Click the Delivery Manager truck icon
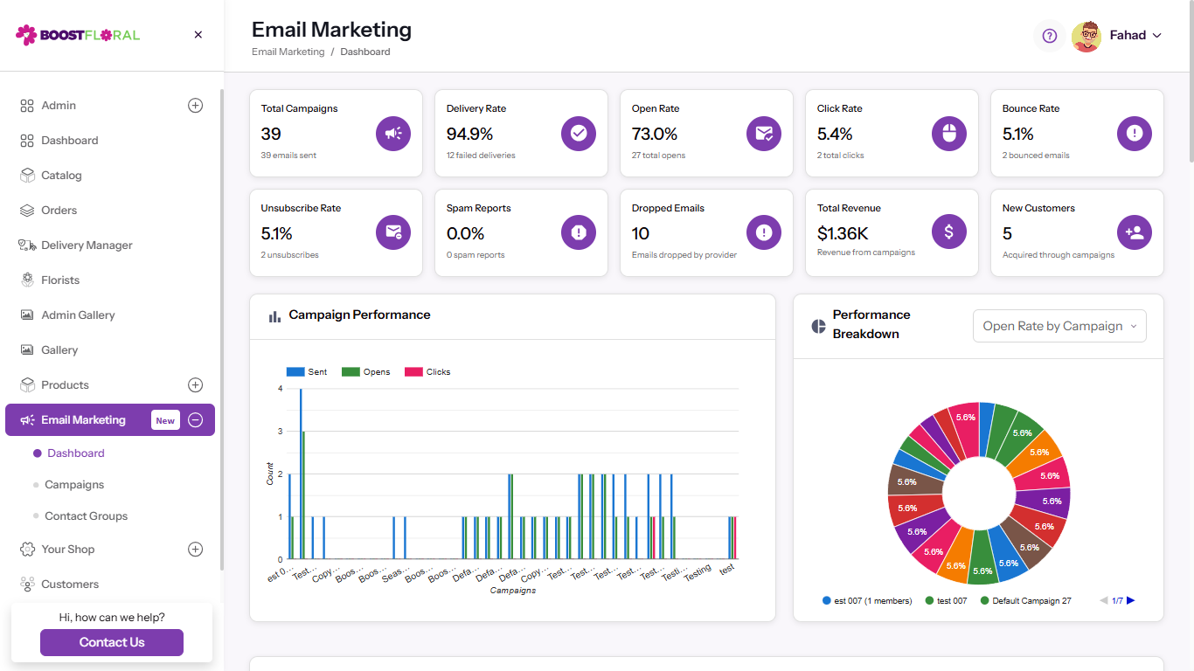 coord(27,246)
